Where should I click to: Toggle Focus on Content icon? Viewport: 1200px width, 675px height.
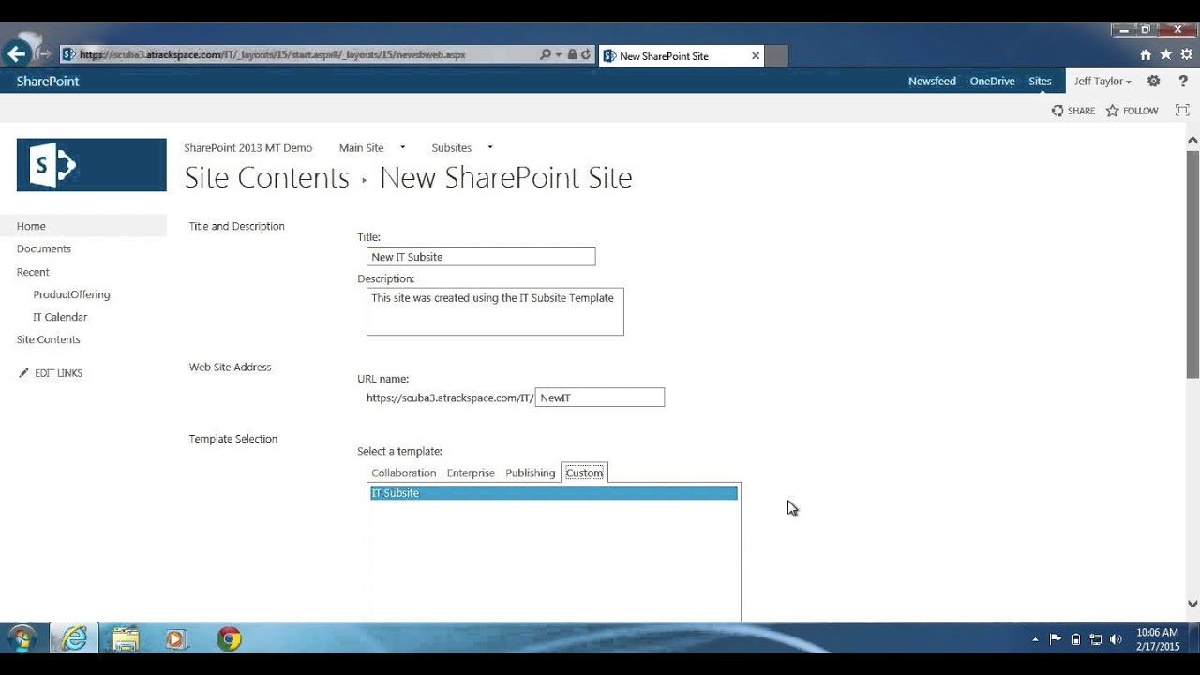1182,111
